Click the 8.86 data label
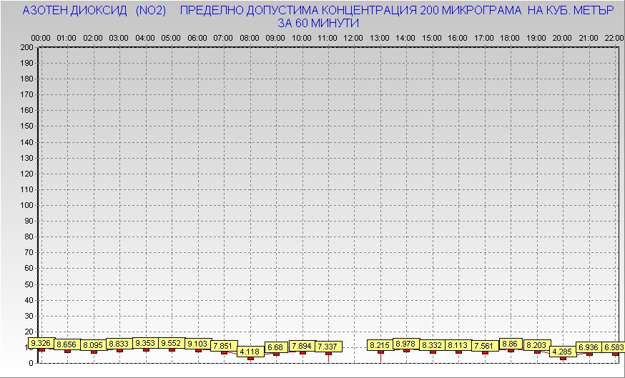Image resolution: width=625 pixels, height=378 pixels. [x=510, y=344]
